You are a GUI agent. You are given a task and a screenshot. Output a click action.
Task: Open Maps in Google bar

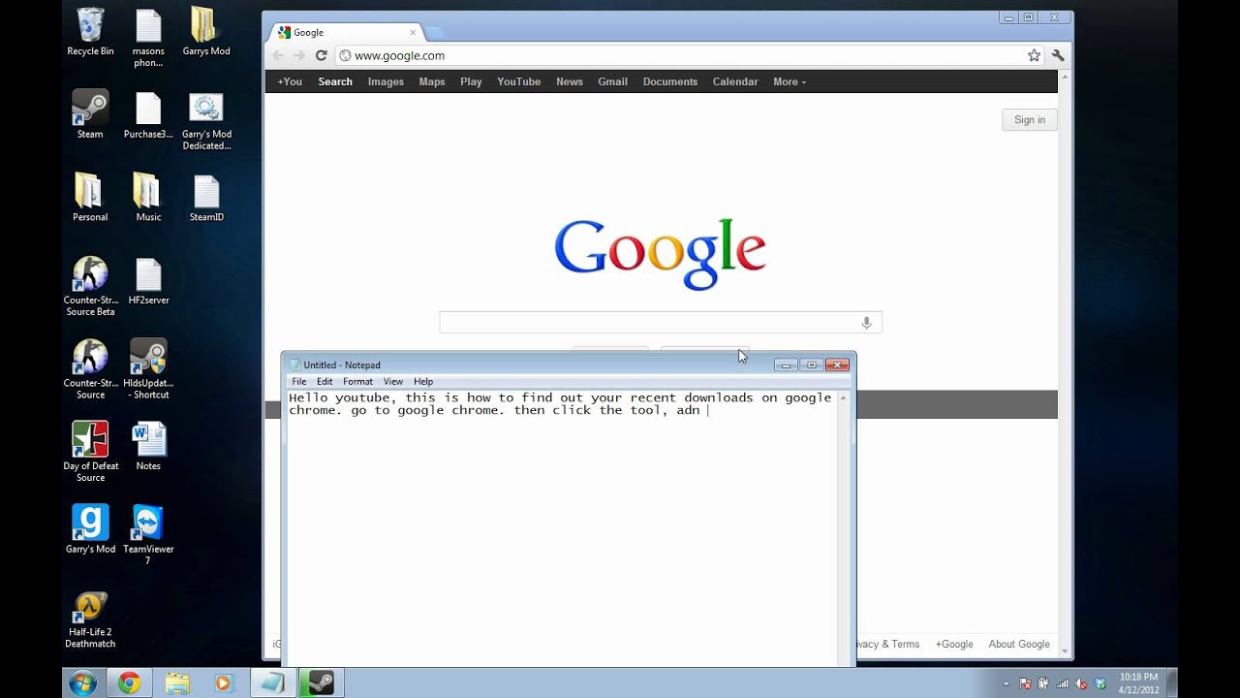pyautogui.click(x=432, y=81)
